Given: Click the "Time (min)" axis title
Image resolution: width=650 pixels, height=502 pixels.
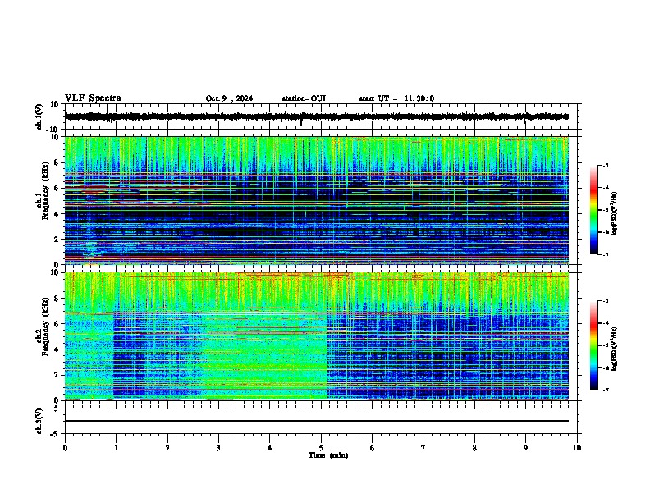Looking at the screenshot, I should coord(328,455).
